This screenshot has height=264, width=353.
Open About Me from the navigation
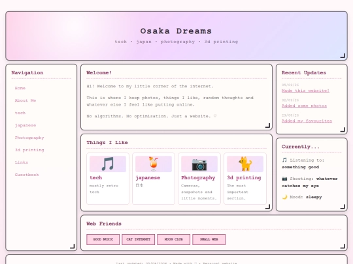point(25,100)
